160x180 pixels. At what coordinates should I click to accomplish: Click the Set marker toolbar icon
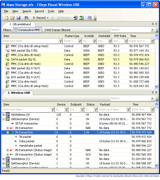75,18
